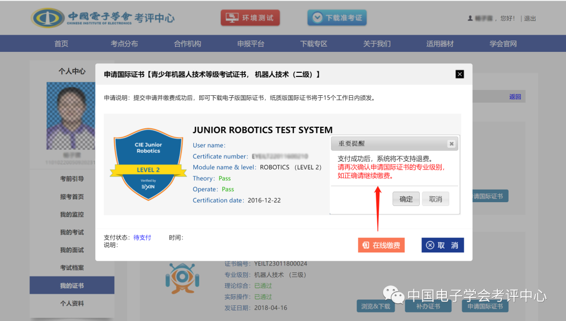Select 首页 from the navigation bar
The width and height of the screenshot is (566, 321).
click(x=61, y=43)
